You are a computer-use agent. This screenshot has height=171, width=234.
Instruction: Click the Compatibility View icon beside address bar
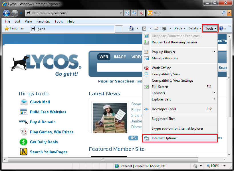pyautogui.click(x=127, y=13)
